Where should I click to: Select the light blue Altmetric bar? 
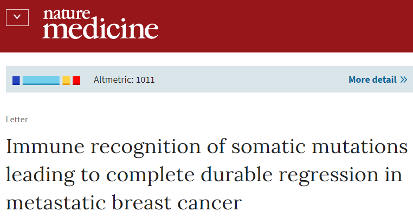click(x=41, y=81)
